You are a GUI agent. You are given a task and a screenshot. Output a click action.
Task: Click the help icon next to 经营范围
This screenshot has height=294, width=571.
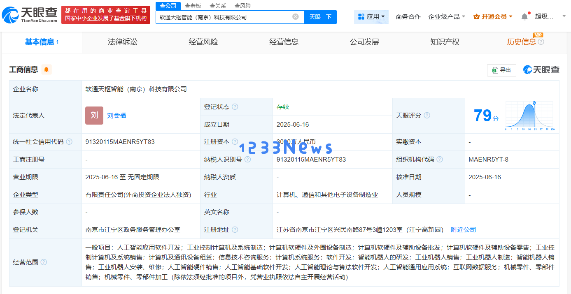pos(44,262)
